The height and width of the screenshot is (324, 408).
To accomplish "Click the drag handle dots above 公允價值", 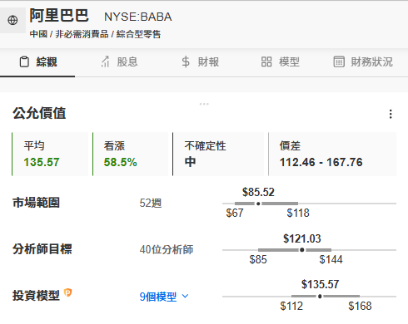I will tap(204, 104).
